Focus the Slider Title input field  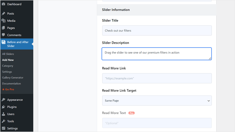click(157, 30)
